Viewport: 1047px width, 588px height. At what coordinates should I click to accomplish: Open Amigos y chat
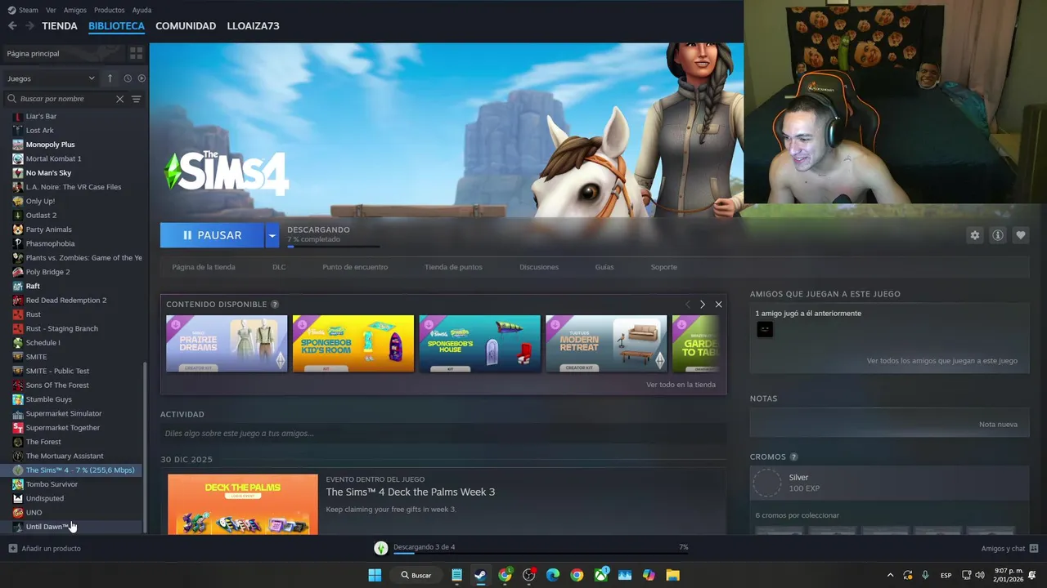(1009, 548)
